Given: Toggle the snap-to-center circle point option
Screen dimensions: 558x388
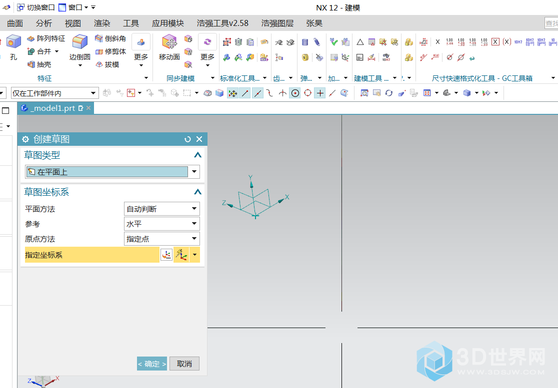Looking at the screenshot, I should point(295,93).
